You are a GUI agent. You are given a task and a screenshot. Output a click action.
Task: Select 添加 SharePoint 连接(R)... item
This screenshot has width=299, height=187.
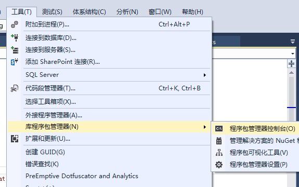coord(109,62)
